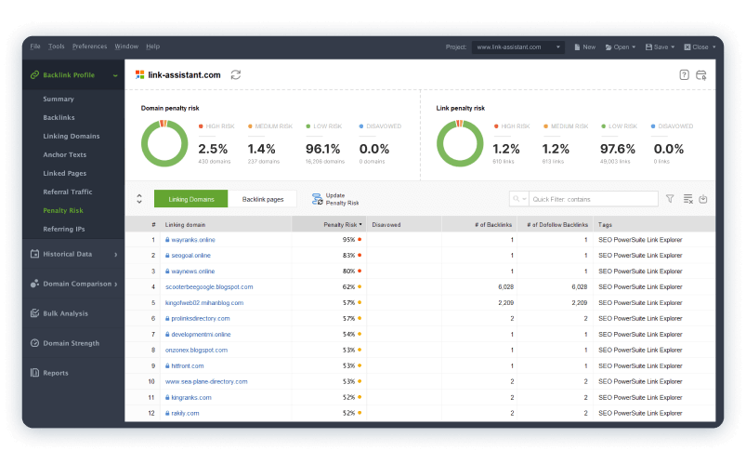Switch to the Backlink pages tab
This screenshot has height=464, width=746.
[263, 199]
